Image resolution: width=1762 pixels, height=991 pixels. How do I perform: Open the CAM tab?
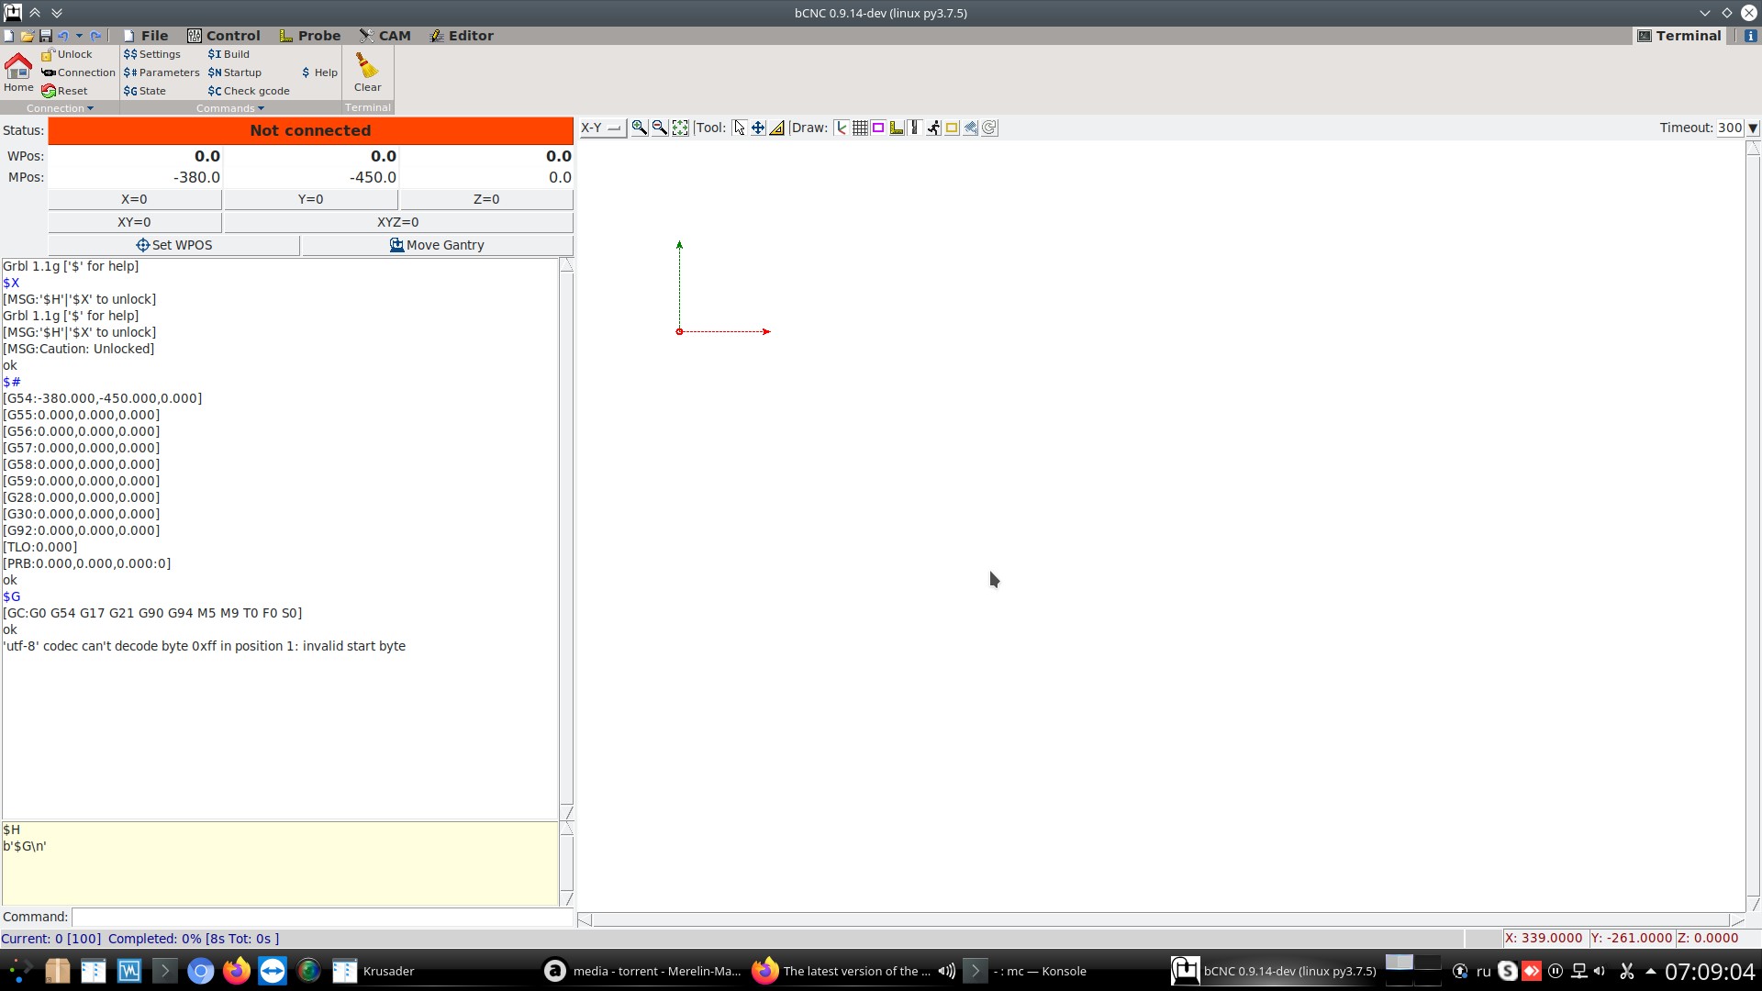tap(385, 36)
